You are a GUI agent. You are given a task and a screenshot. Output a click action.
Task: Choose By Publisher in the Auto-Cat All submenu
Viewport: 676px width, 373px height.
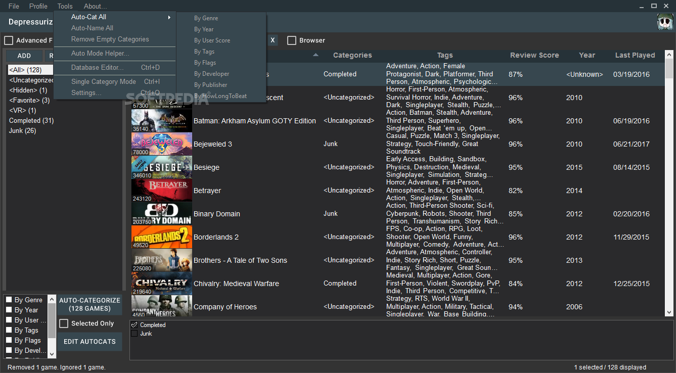221,85
